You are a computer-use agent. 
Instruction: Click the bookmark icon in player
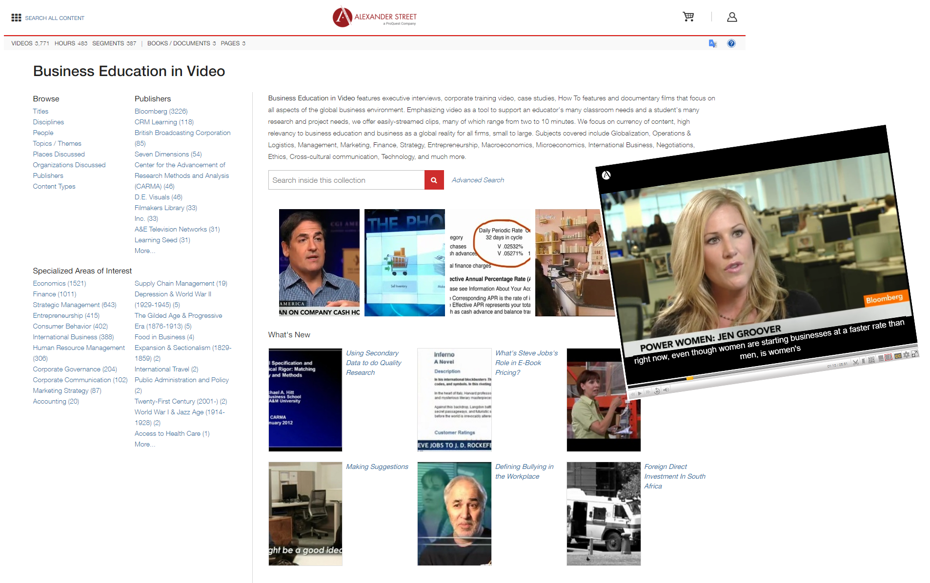click(863, 361)
